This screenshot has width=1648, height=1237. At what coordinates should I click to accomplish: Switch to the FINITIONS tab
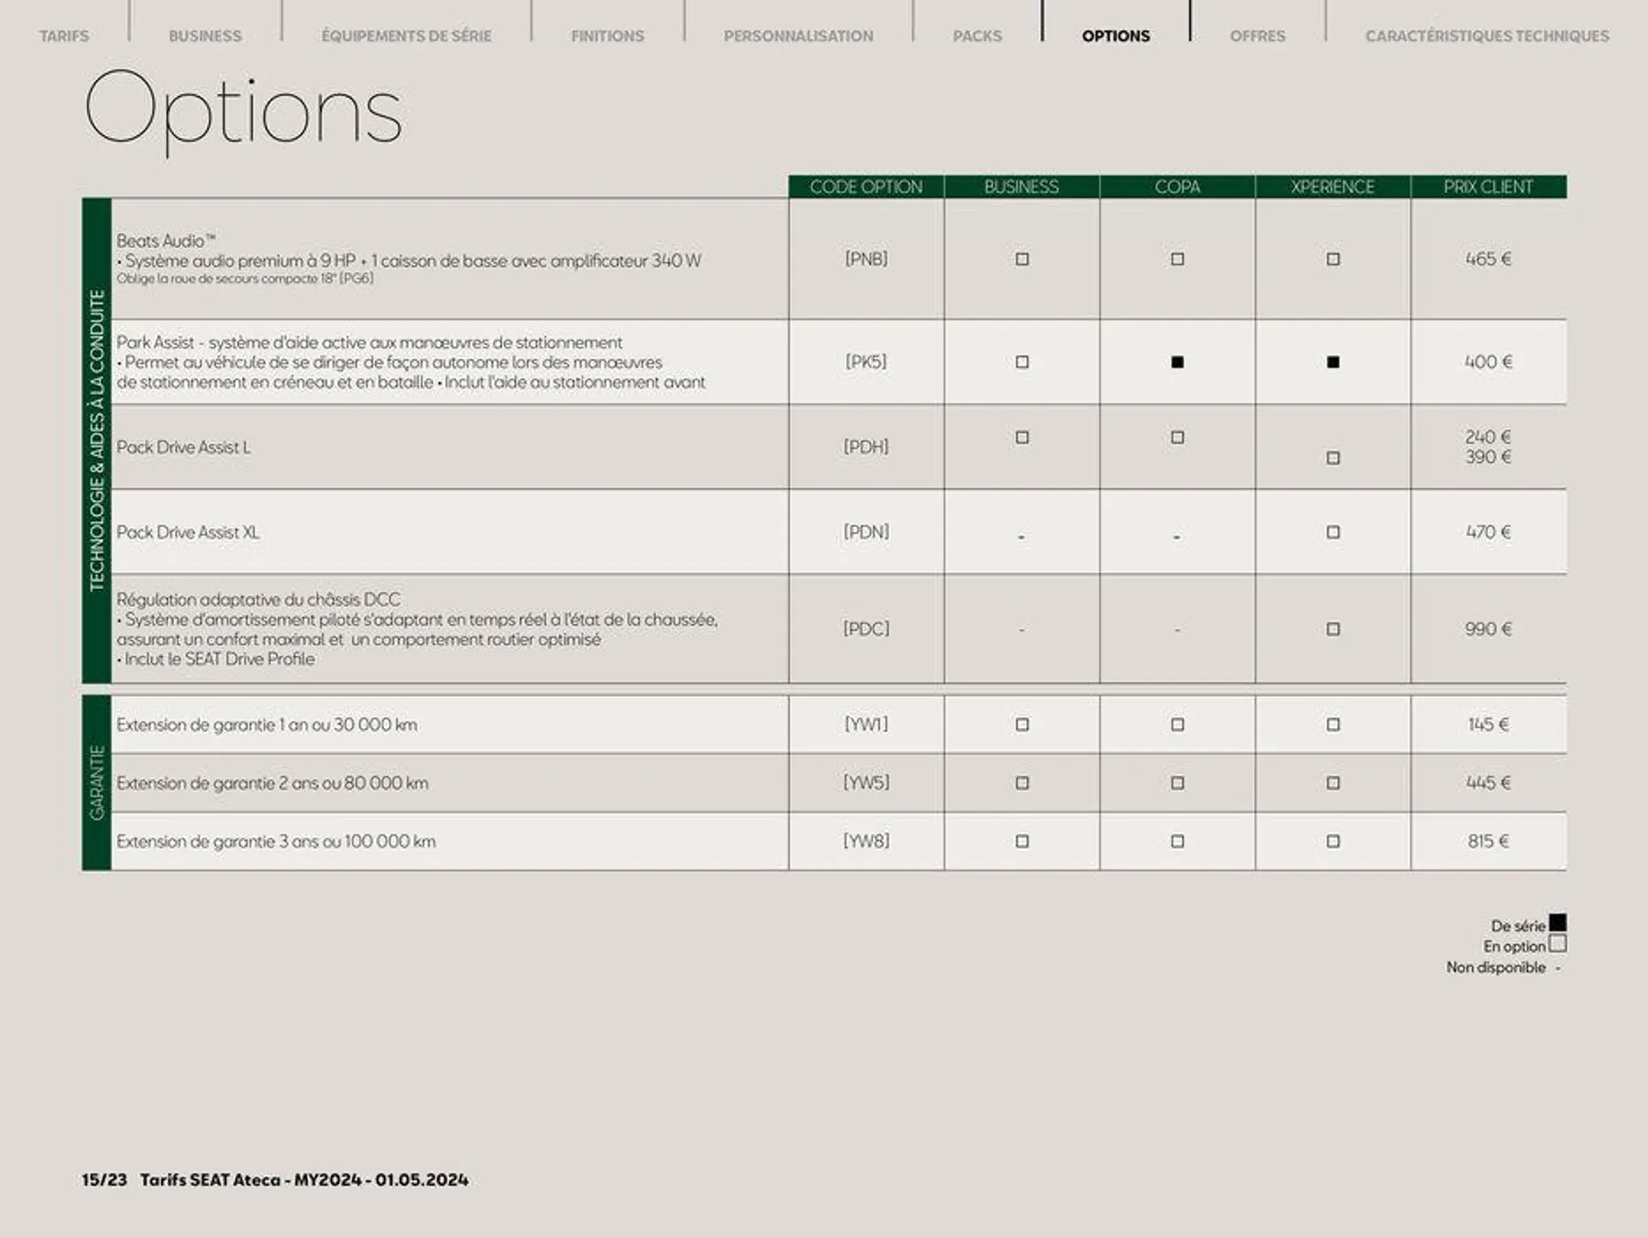(x=607, y=36)
